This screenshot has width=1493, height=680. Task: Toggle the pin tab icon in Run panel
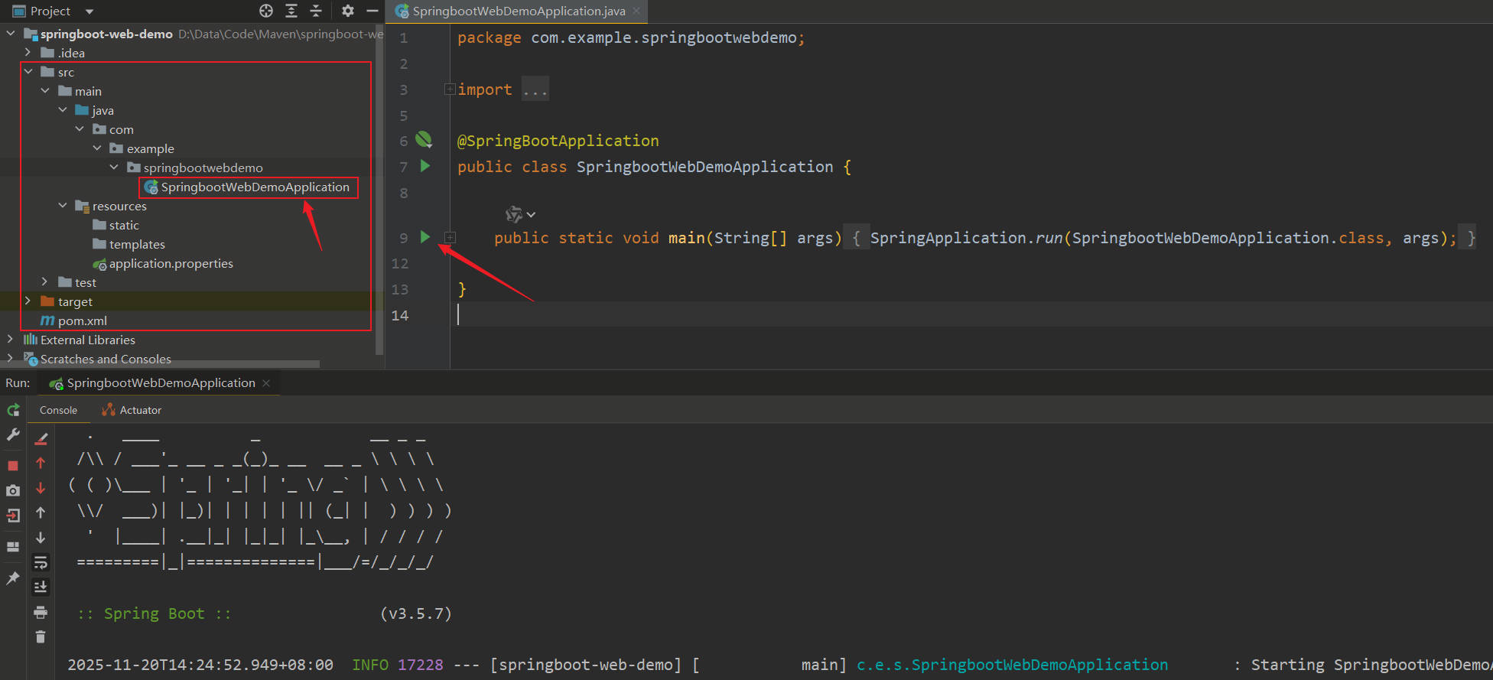tap(13, 578)
